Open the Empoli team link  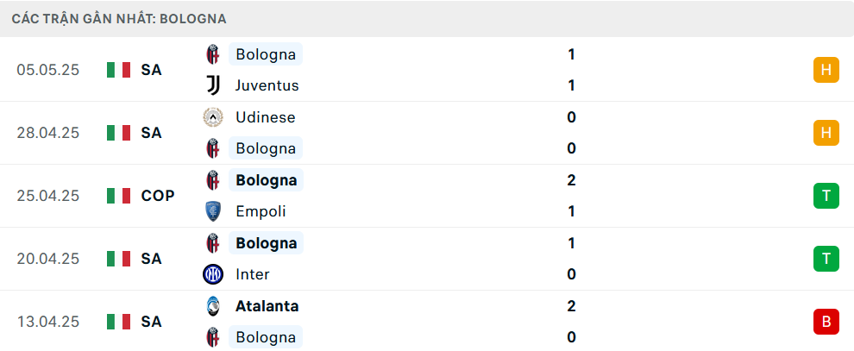click(261, 211)
